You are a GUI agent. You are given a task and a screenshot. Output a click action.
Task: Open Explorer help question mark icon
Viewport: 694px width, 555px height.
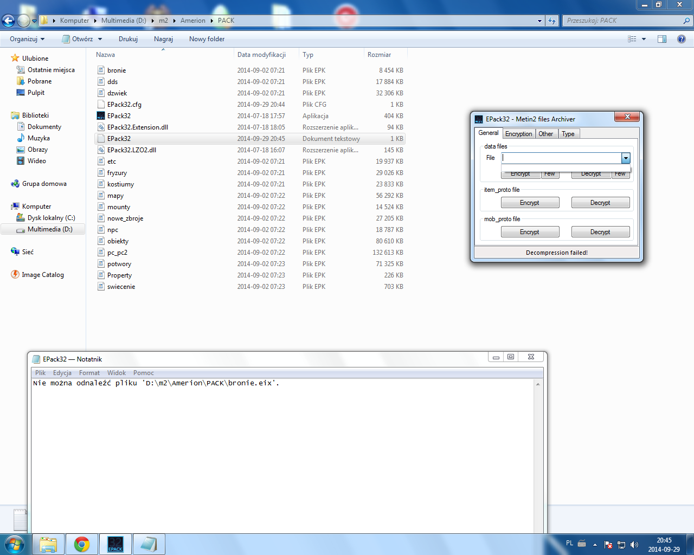coord(682,39)
